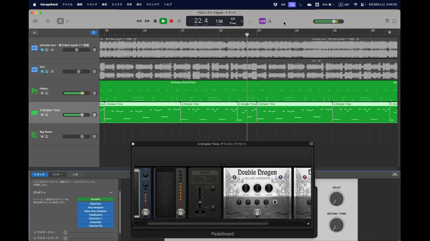Adjust the Big Room track volume slider
This screenshot has width=430, height=241.
(76, 137)
